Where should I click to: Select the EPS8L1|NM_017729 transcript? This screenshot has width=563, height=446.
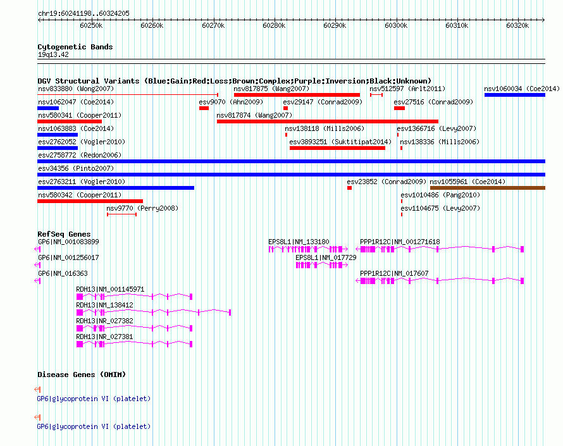(x=322, y=265)
